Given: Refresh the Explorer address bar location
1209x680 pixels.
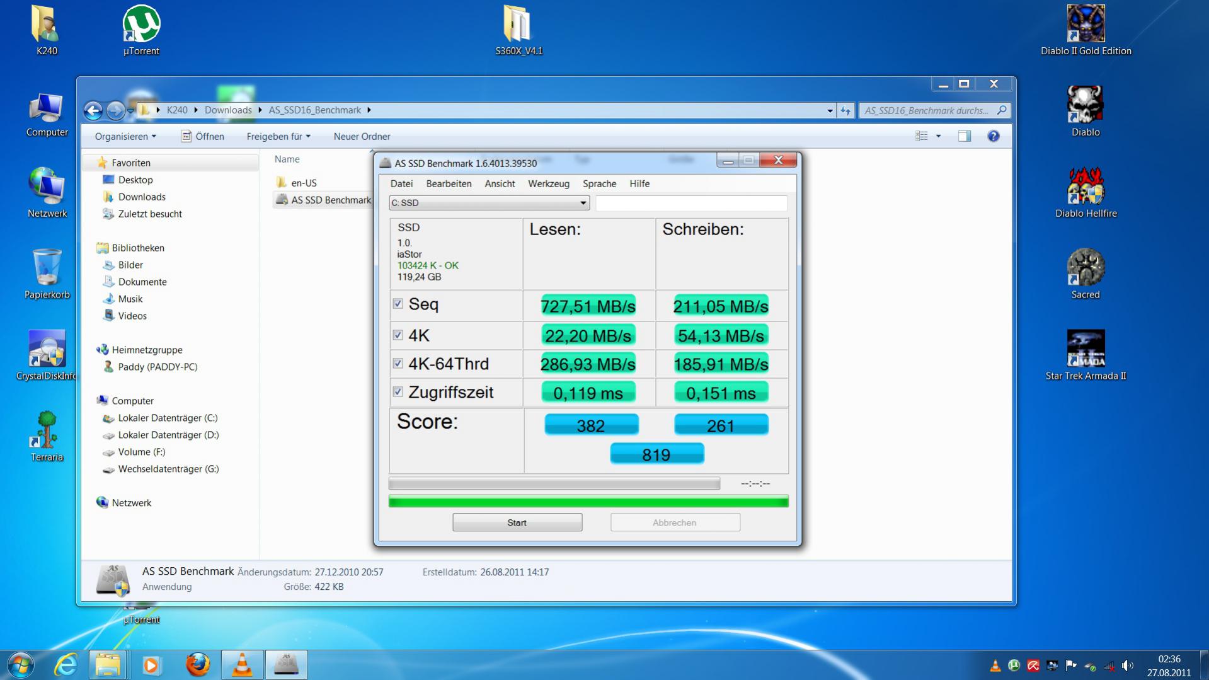Looking at the screenshot, I should [845, 110].
